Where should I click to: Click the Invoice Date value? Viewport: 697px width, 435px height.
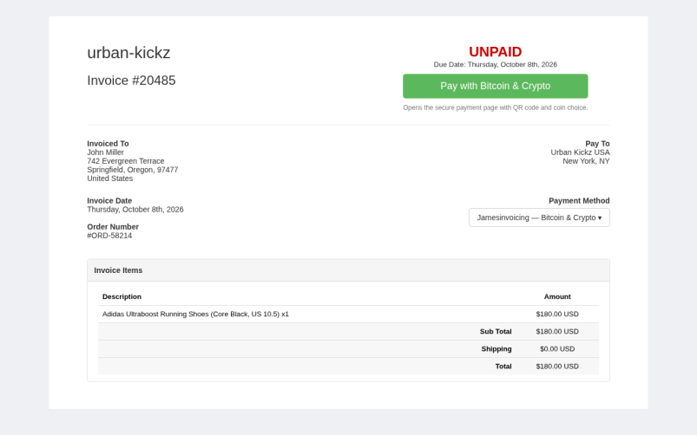[x=135, y=210]
